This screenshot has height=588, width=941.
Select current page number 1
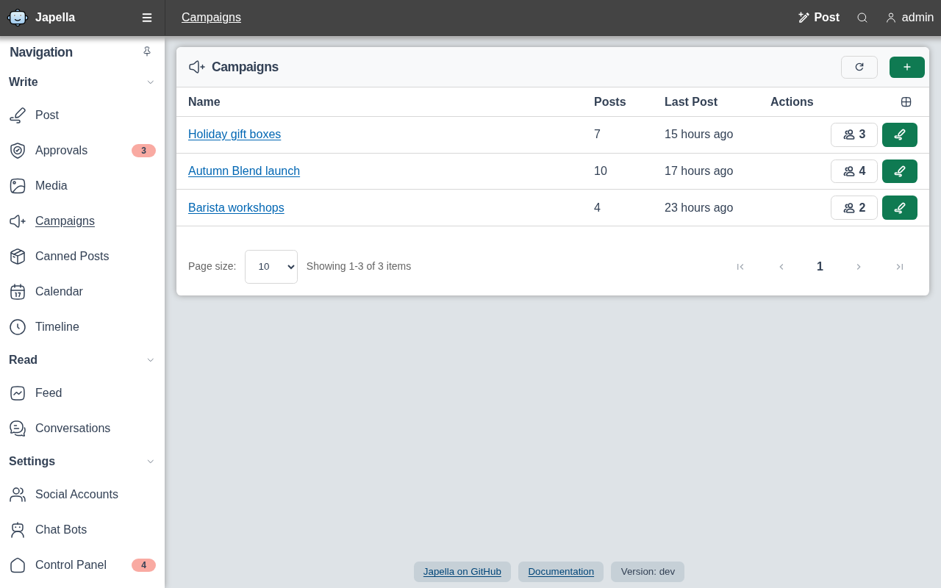pos(820,267)
